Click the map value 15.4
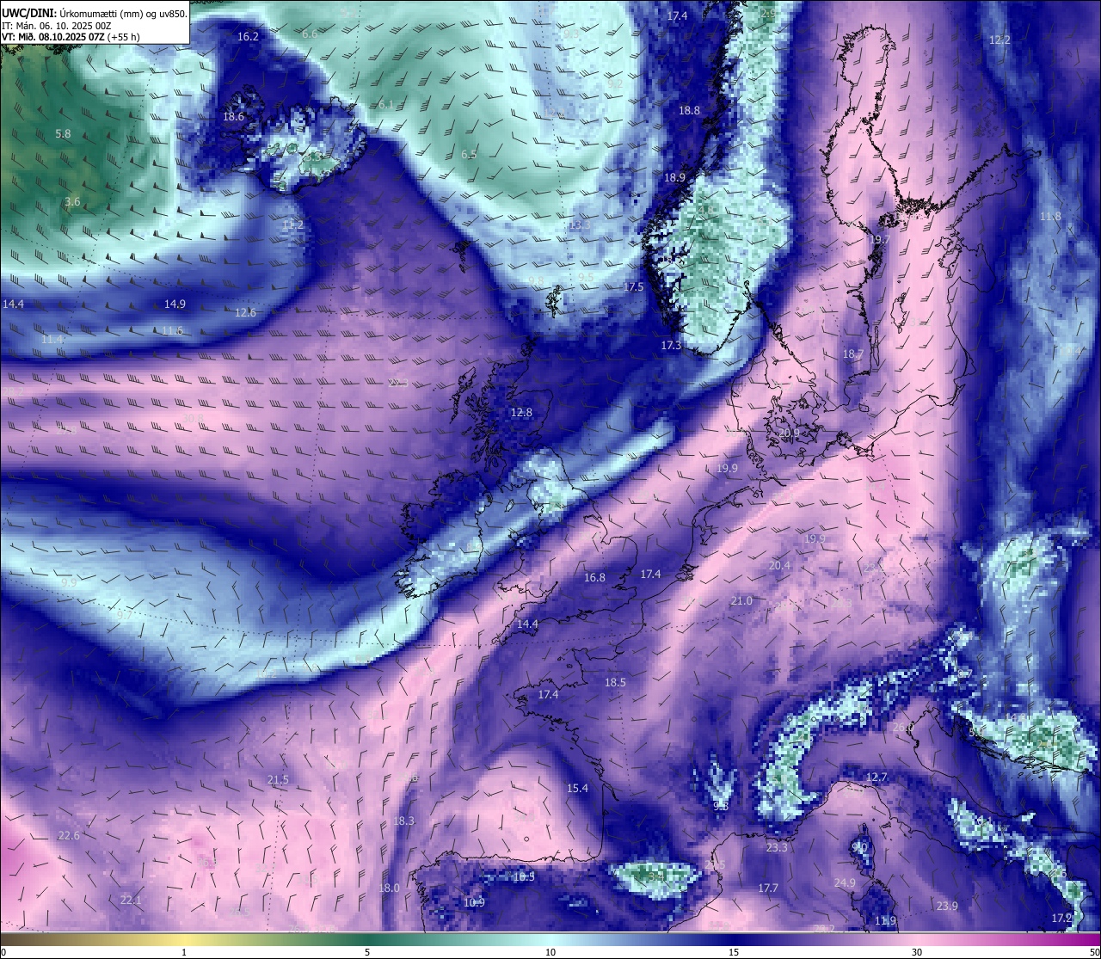This screenshot has height=959, width=1101. click(577, 788)
